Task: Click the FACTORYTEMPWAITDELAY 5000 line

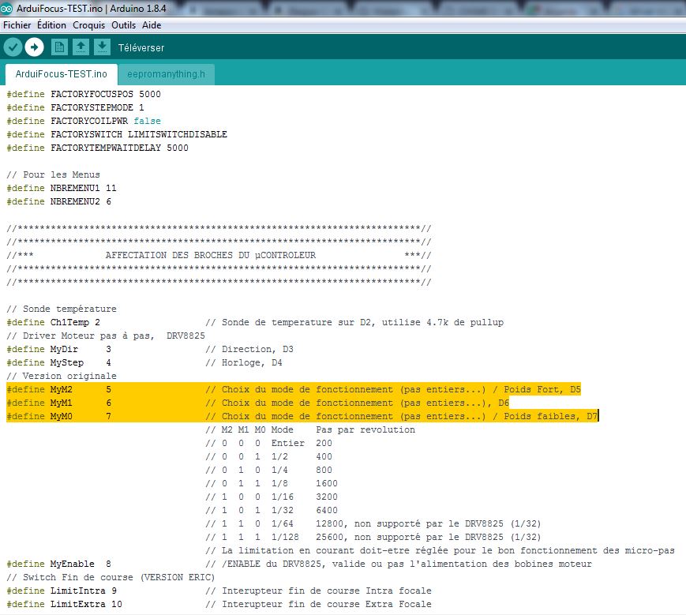Action: pos(97,148)
